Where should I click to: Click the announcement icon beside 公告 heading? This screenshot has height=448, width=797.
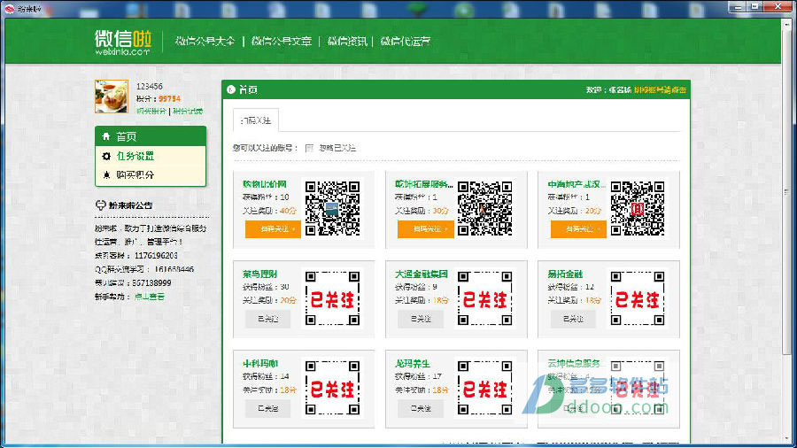(x=100, y=205)
